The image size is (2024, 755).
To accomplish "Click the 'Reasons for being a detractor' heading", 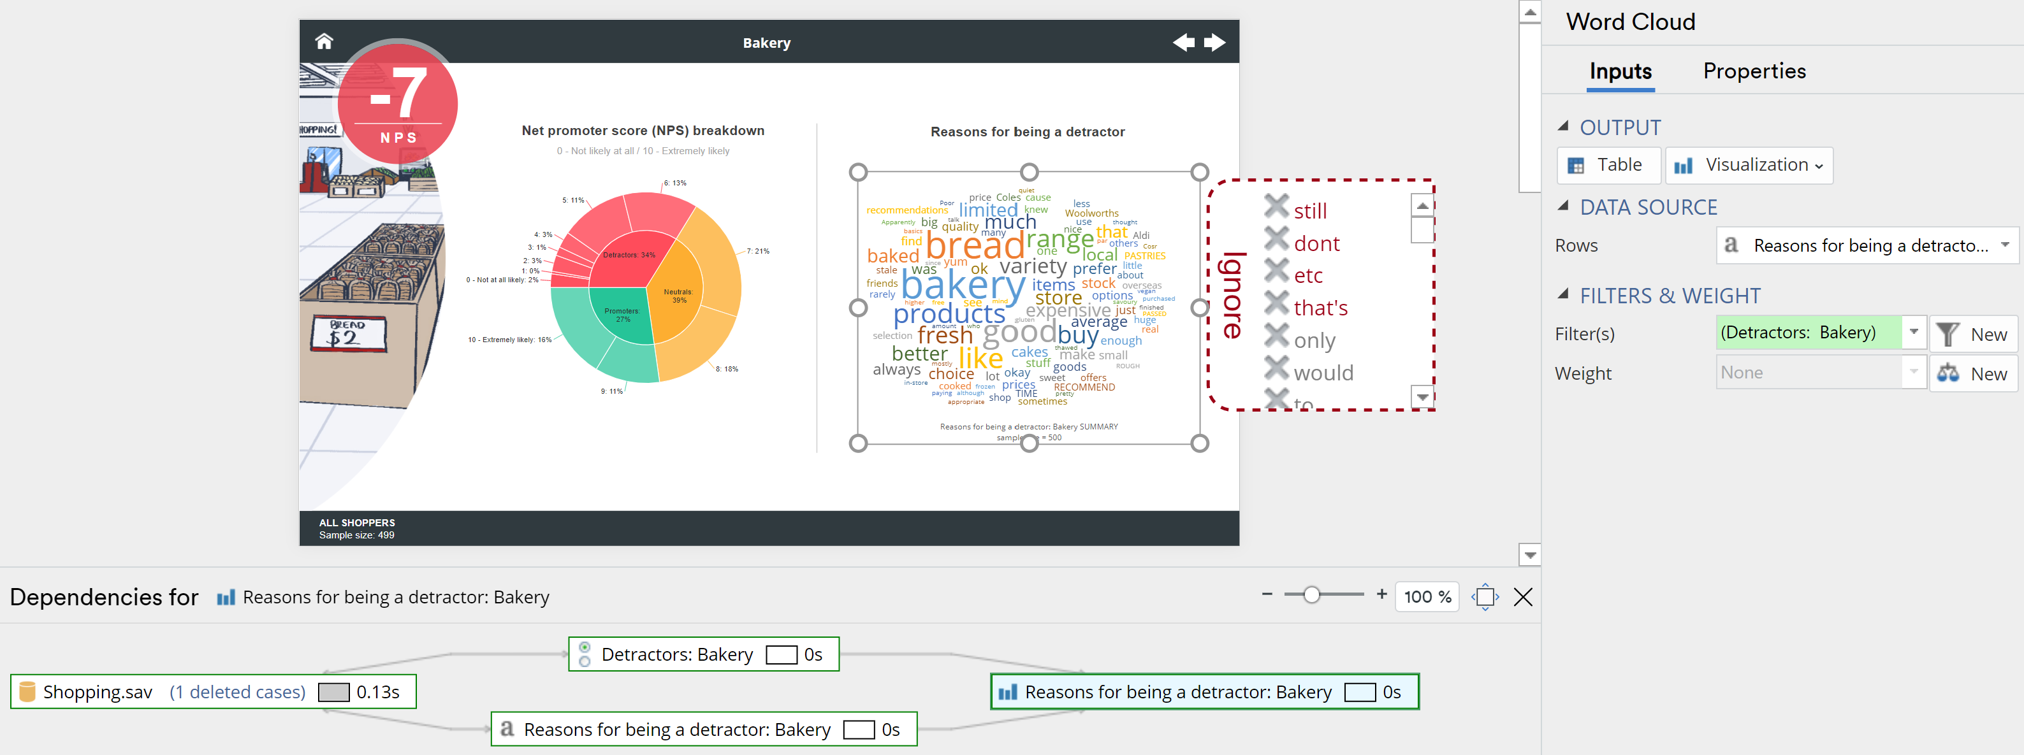I will (1028, 132).
